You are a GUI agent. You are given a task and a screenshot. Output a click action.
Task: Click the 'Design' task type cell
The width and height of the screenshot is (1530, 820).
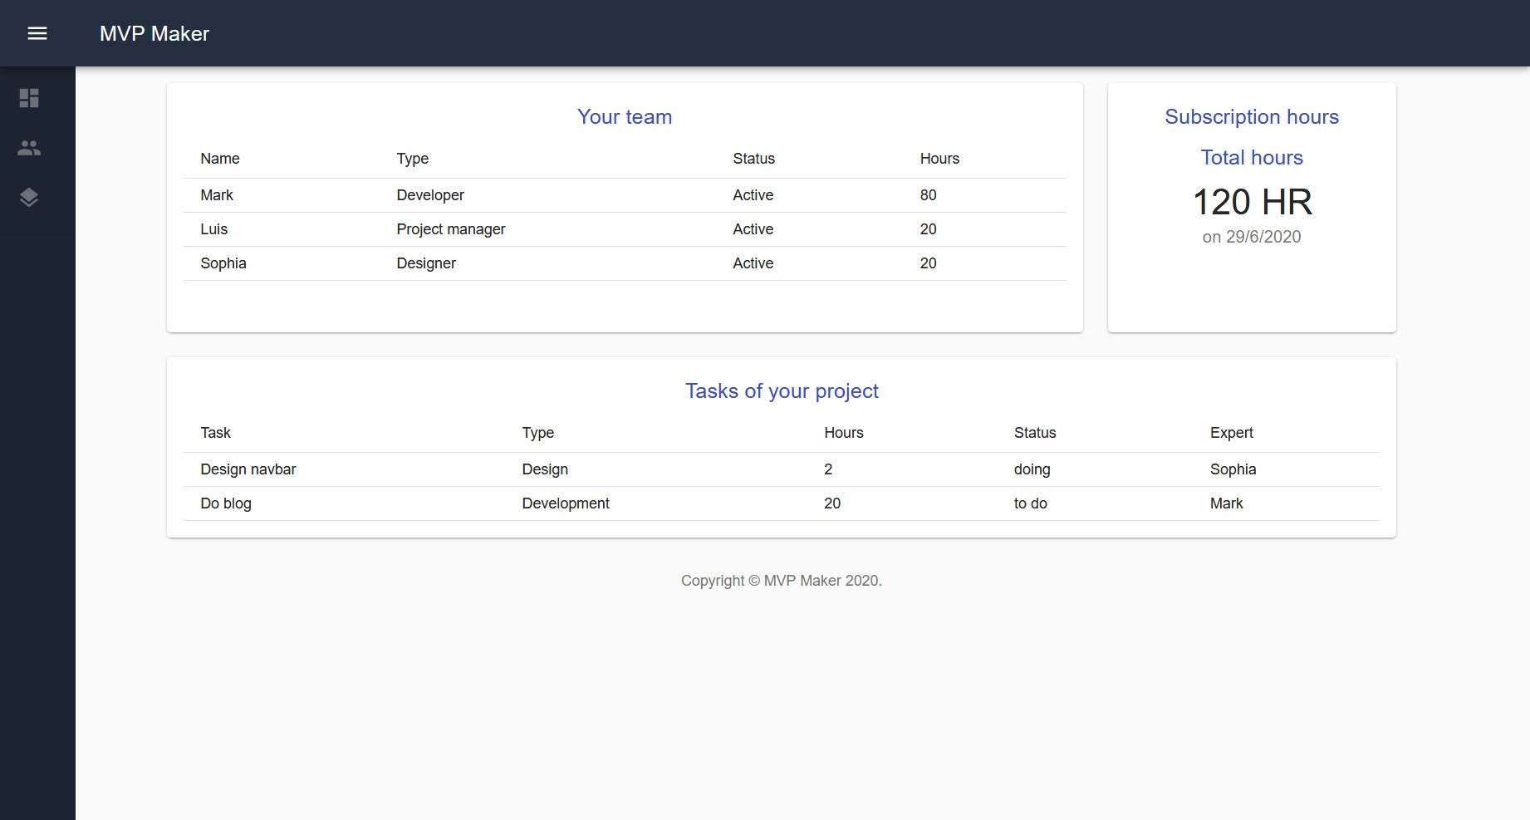pos(545,469)
